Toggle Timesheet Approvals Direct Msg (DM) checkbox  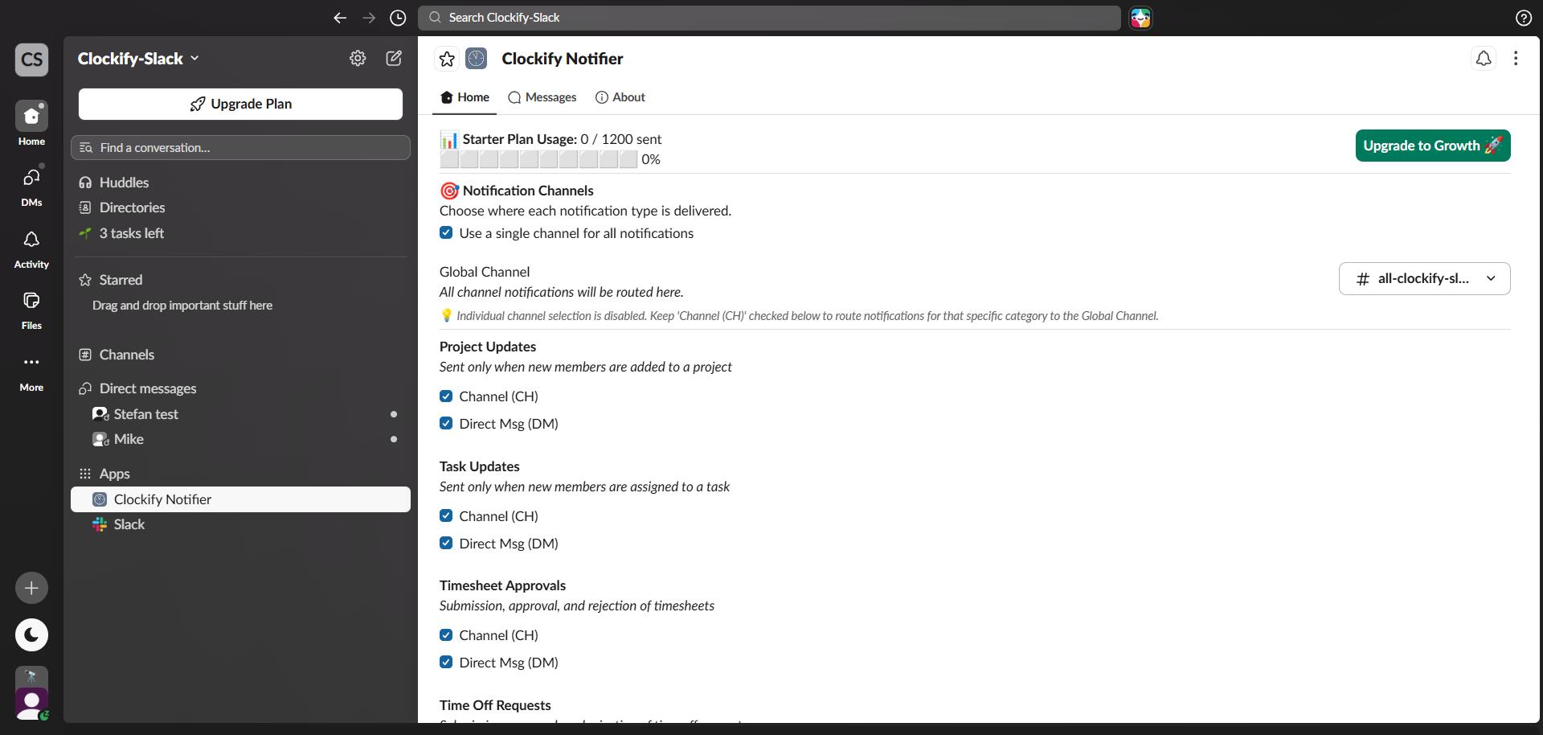tap(446, 663)
